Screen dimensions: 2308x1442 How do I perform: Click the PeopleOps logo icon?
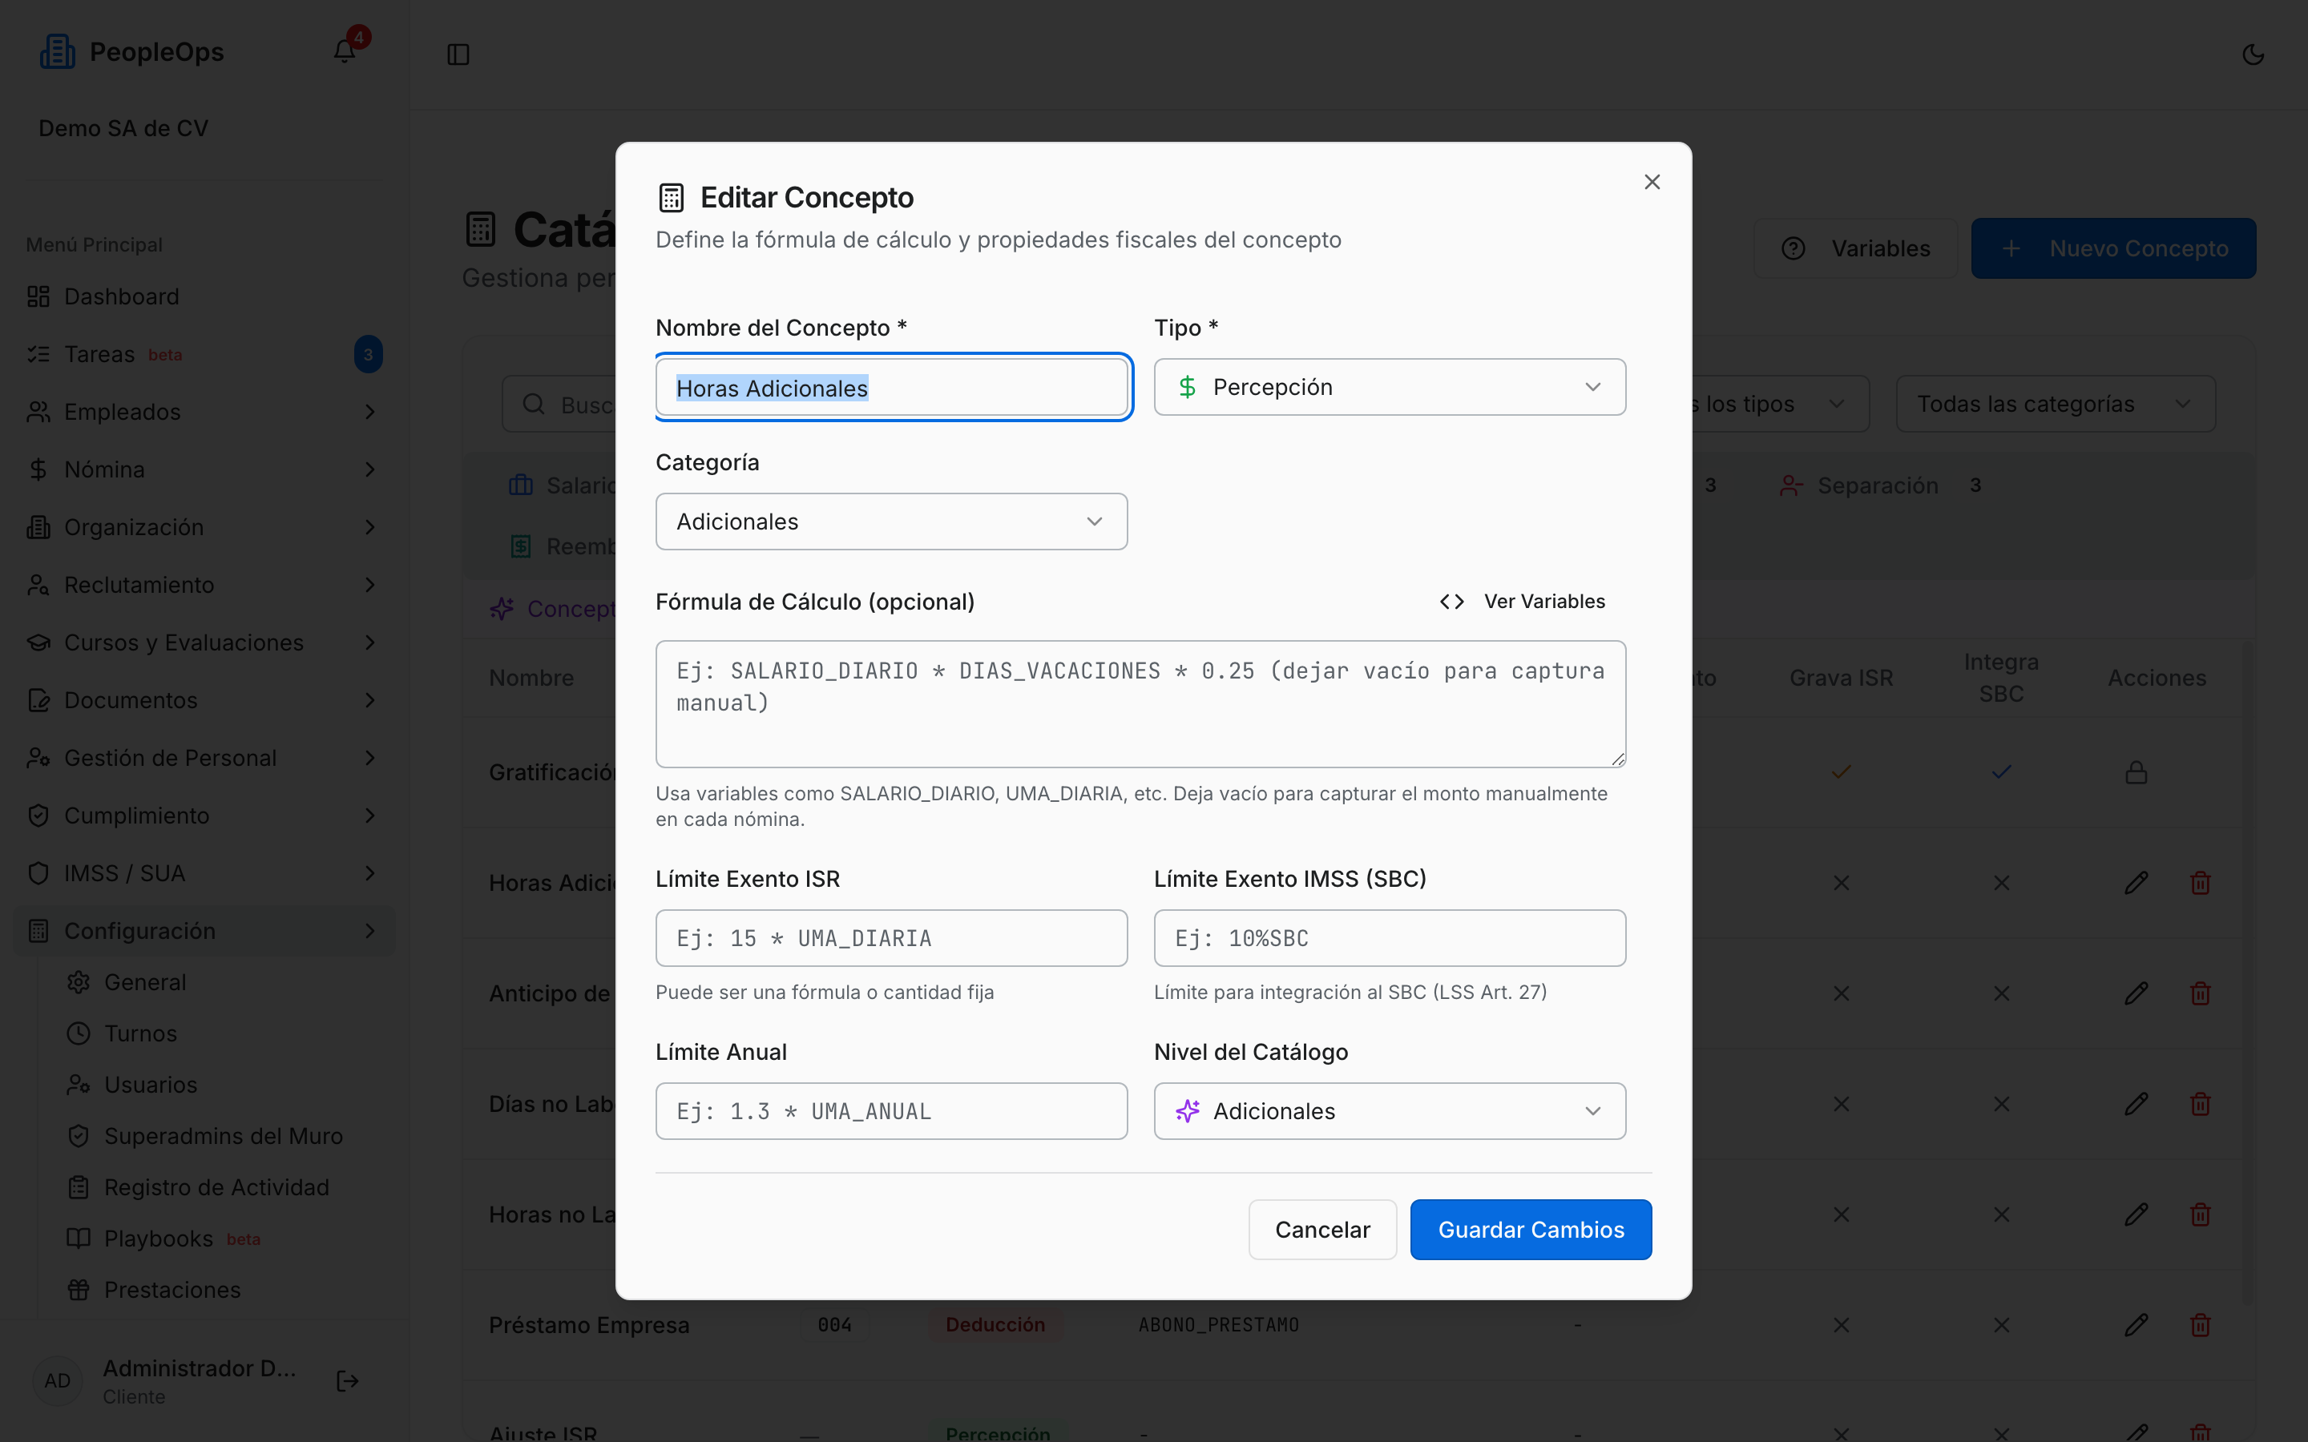click(57, 51)
